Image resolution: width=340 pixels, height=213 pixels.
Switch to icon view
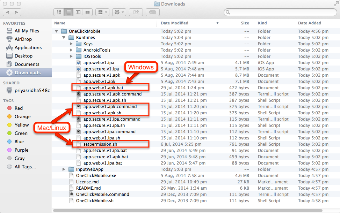(59, 12)
